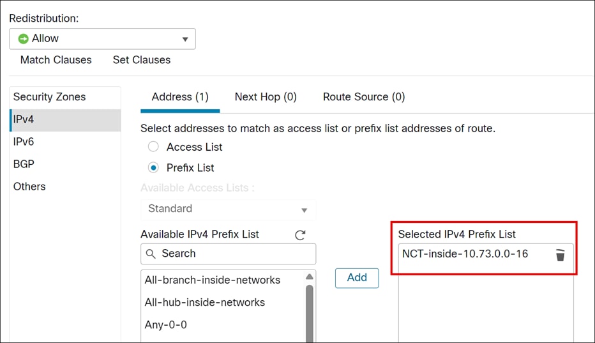Select the Access List radio button
The width and height of the screenshot is (595, 343).
pyautogui.click(x=153, y=147)
